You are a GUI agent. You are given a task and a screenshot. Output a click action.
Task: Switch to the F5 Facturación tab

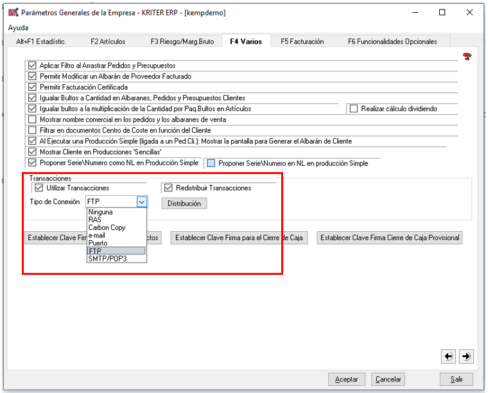(x=302, y=41)
